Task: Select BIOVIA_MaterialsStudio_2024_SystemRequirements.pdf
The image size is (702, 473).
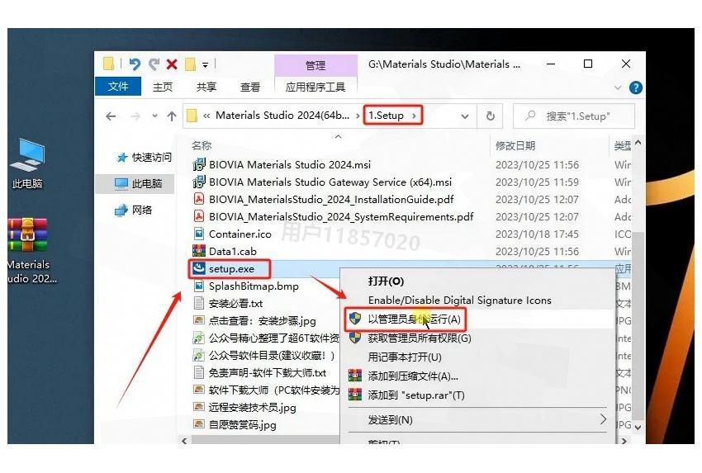Action: coord(341,217)
